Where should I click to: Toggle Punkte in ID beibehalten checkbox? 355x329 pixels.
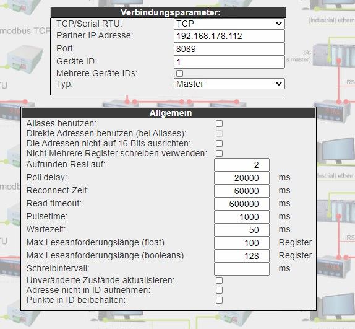coord(219,300)
